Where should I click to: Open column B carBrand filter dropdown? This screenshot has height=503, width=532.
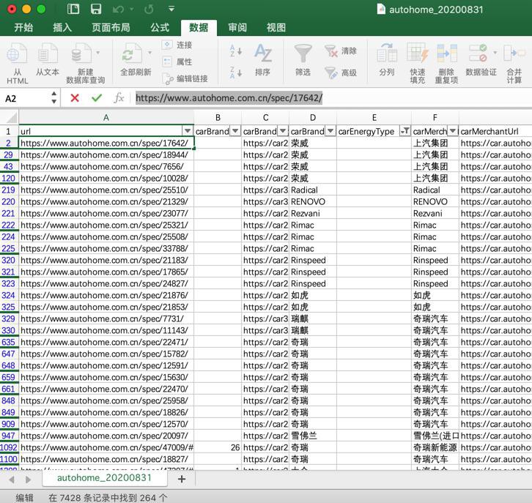coord(235,131)
